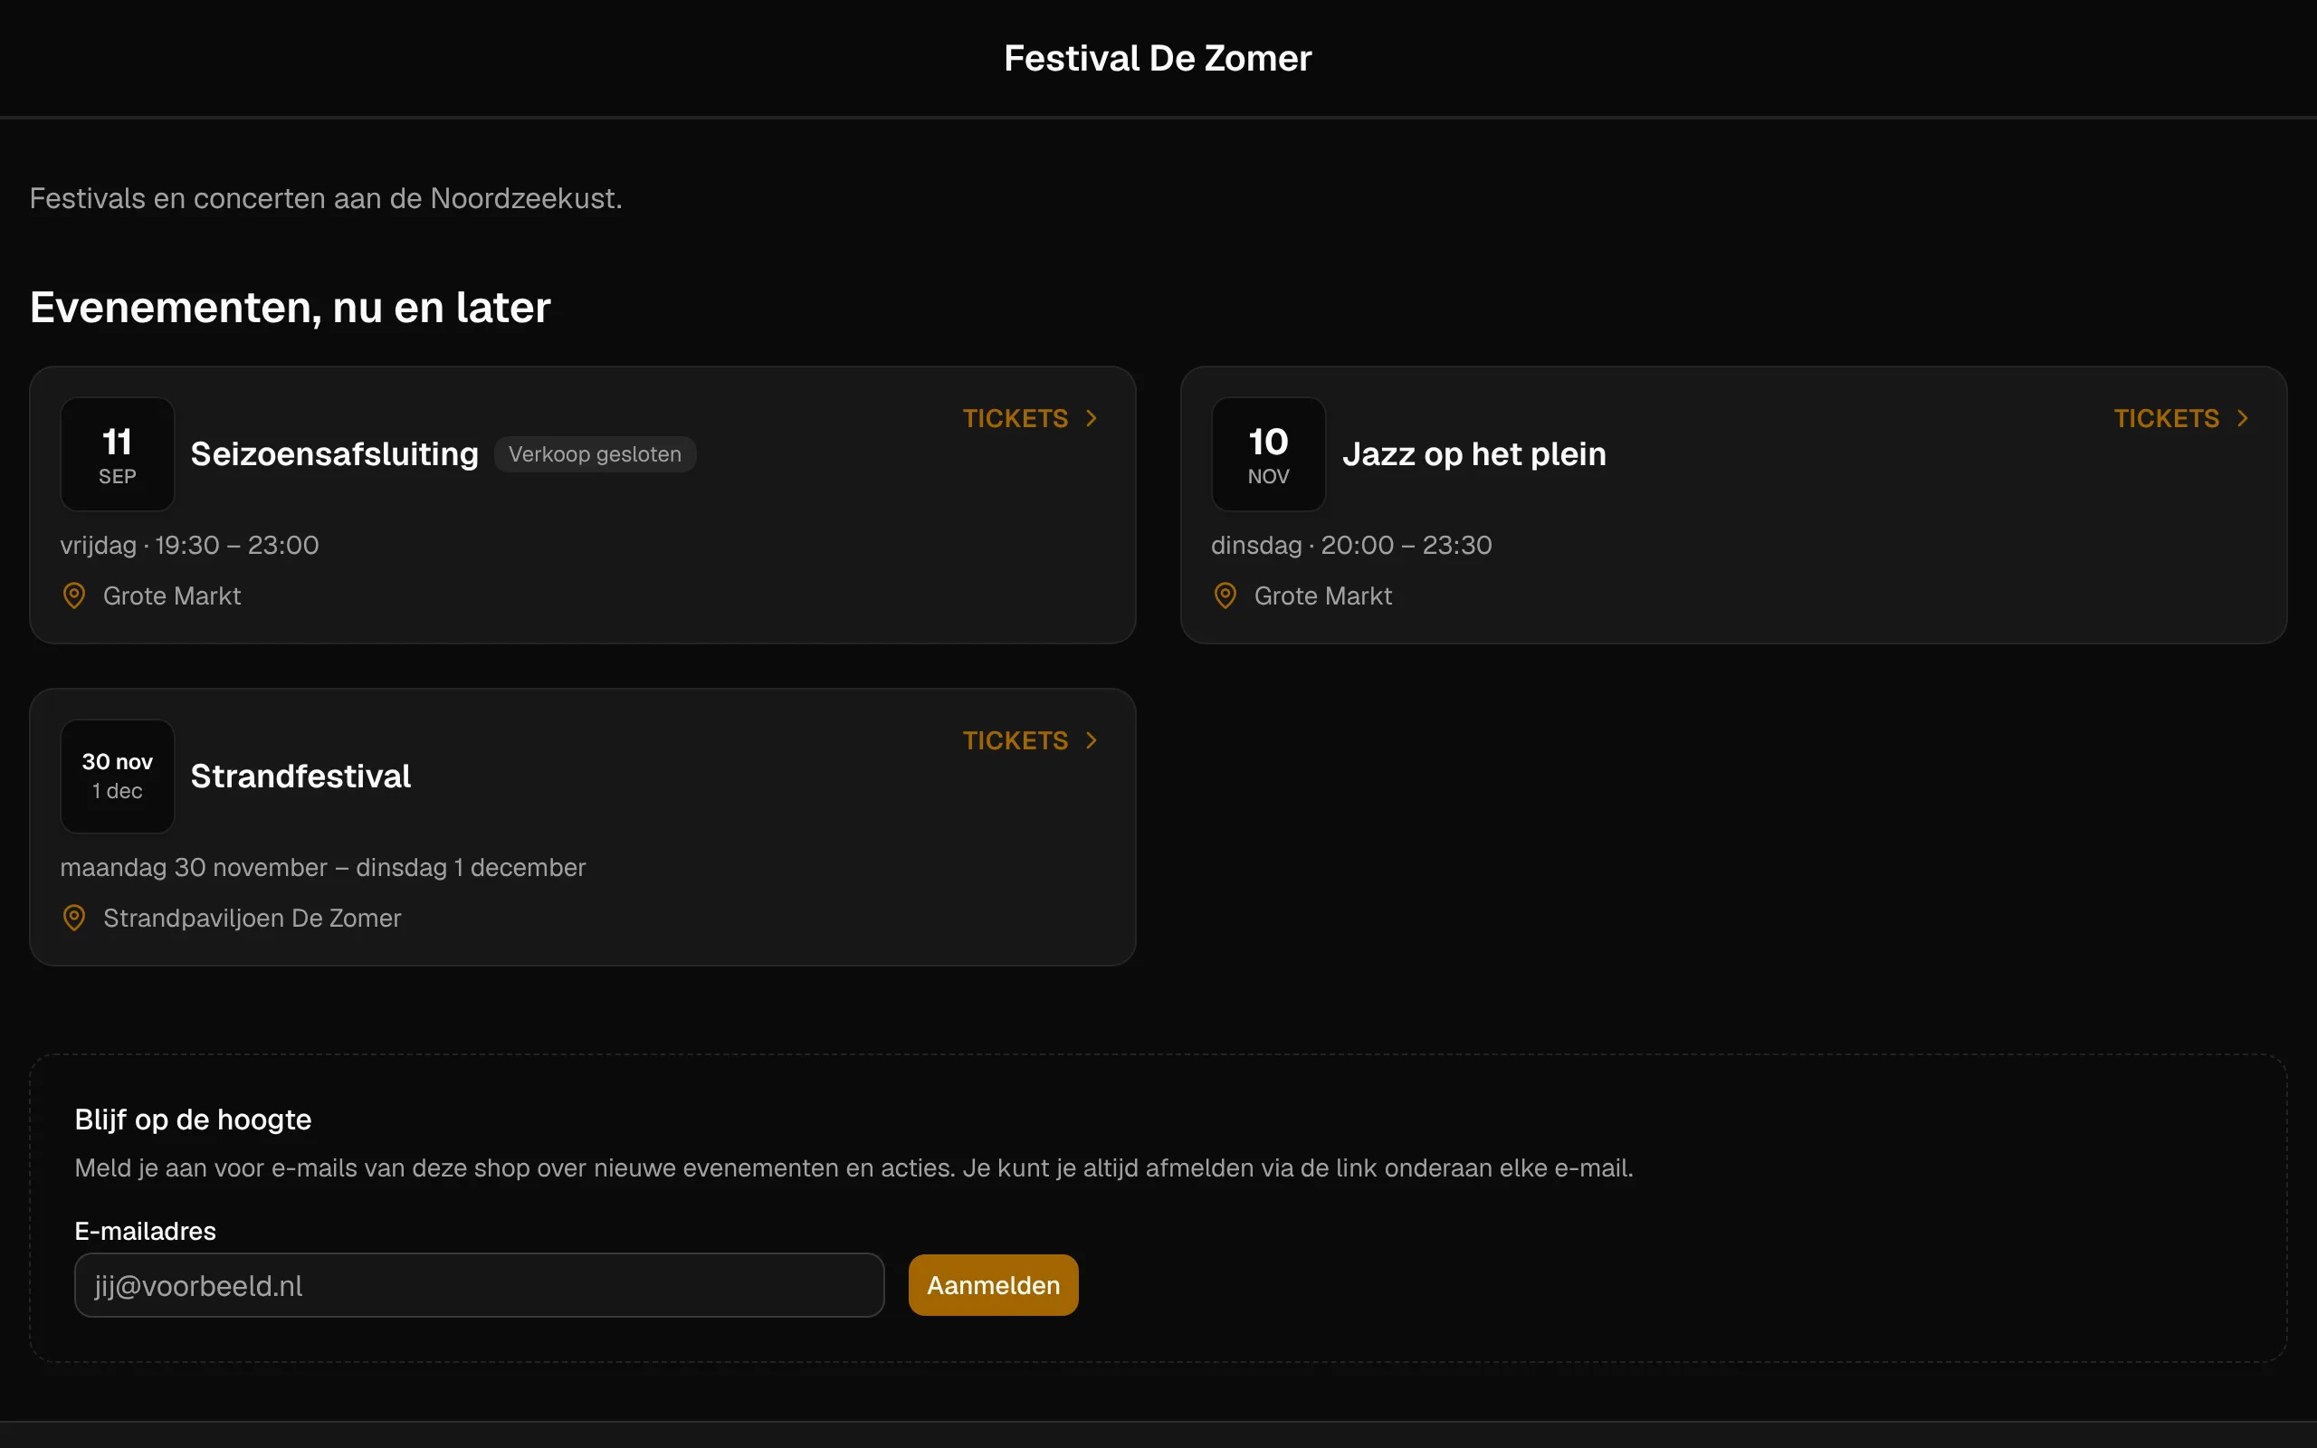Click Grote Markt in the Seizoensafsluiting card
This screenshot has height=1448, width=2317.
tap(172, 595)
